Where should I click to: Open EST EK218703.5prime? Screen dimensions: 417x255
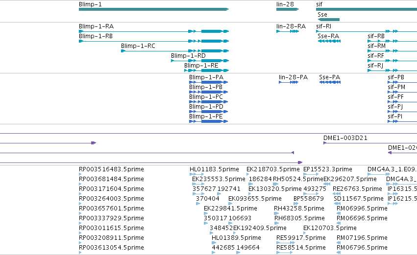(x=273, y=169)
